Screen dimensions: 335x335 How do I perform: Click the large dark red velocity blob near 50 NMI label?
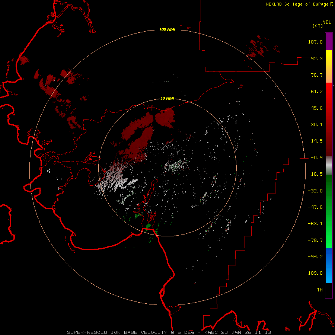[x=165, y=118]
